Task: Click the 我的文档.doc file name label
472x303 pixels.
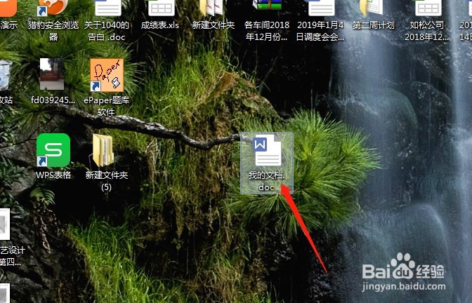Action: click(266, 181)
